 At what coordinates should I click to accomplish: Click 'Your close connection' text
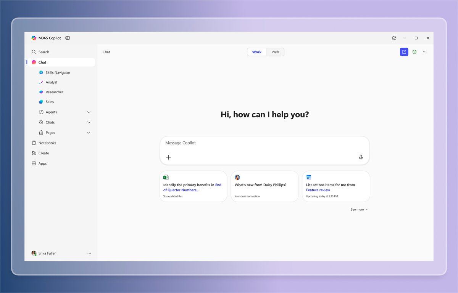[247, 196]
